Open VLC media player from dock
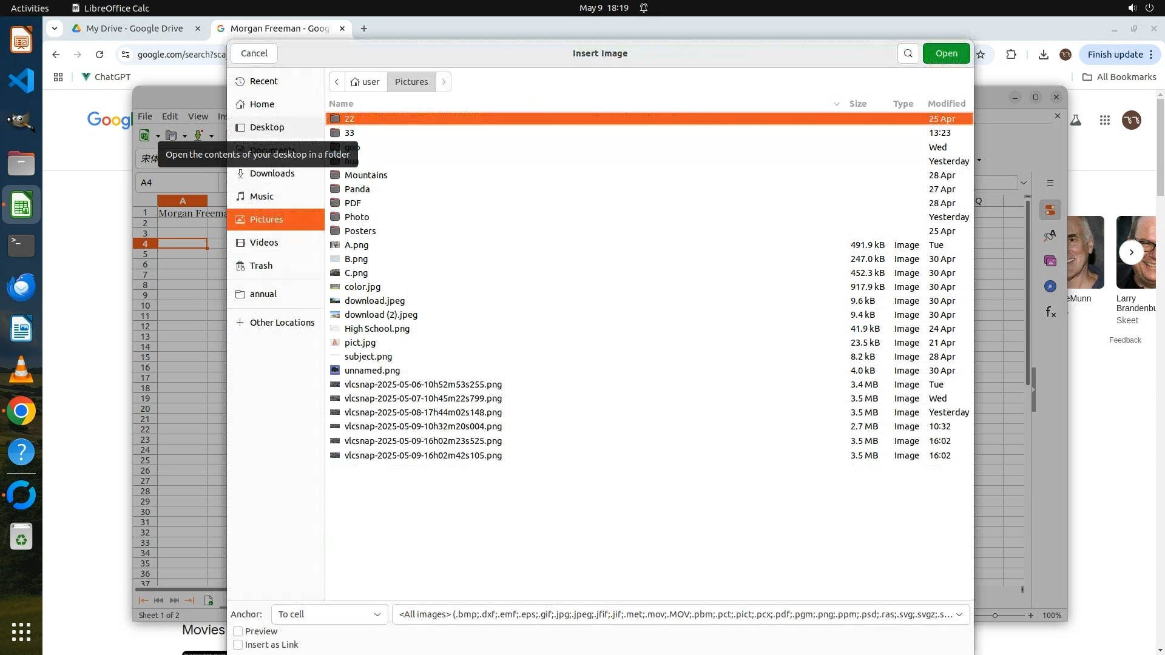This screenshot has height=655, width=1165. click(x=21, y=370)
